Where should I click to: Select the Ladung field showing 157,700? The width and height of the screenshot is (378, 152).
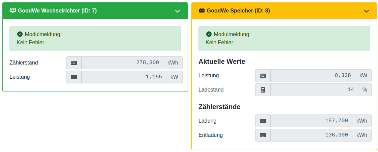coord(311,121)
